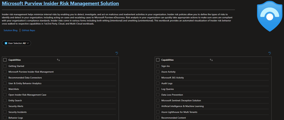Select the Security Incidents row text
The height and width of the screenshot is (120, 284).
pos(17,112)
